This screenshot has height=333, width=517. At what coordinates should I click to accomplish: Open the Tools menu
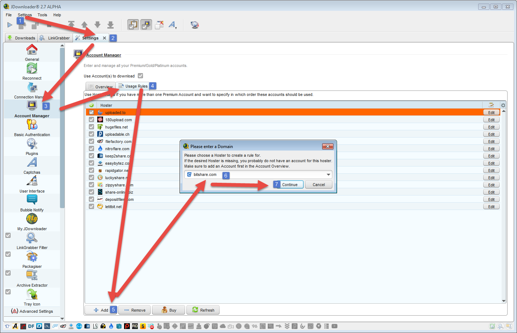(x=42, y=15)
